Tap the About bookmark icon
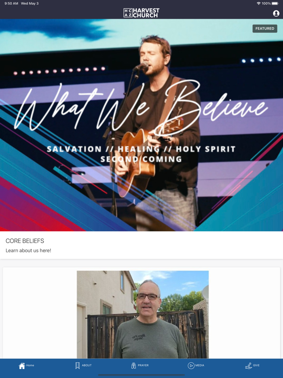 click(78, 365)
